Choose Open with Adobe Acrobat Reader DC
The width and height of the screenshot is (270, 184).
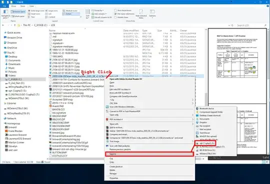click(149, 79)
